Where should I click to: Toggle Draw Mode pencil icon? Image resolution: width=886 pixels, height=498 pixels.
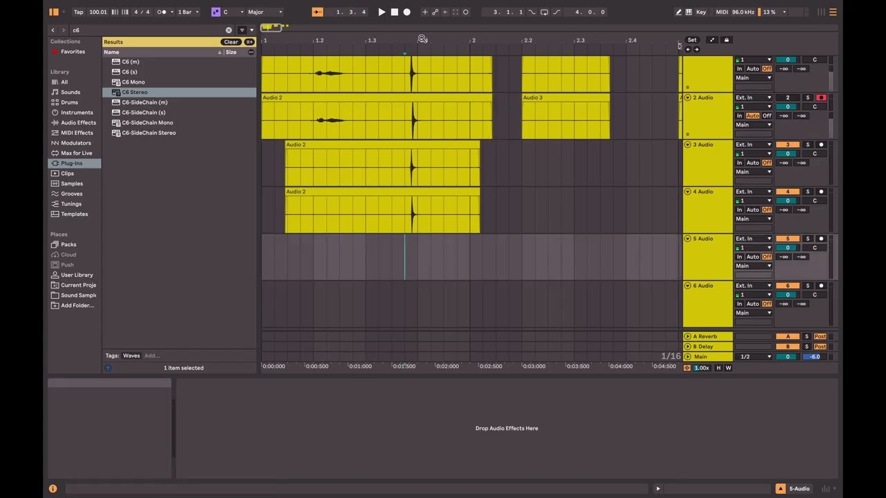[678, 12]
